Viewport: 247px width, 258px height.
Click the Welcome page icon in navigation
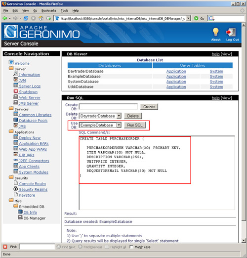[x=11, y=62]
